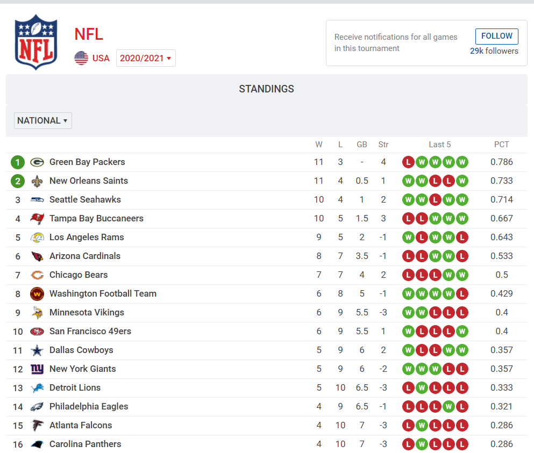Click Washington's last L result badge
534x453 pixels.
(x=462, y=294)
